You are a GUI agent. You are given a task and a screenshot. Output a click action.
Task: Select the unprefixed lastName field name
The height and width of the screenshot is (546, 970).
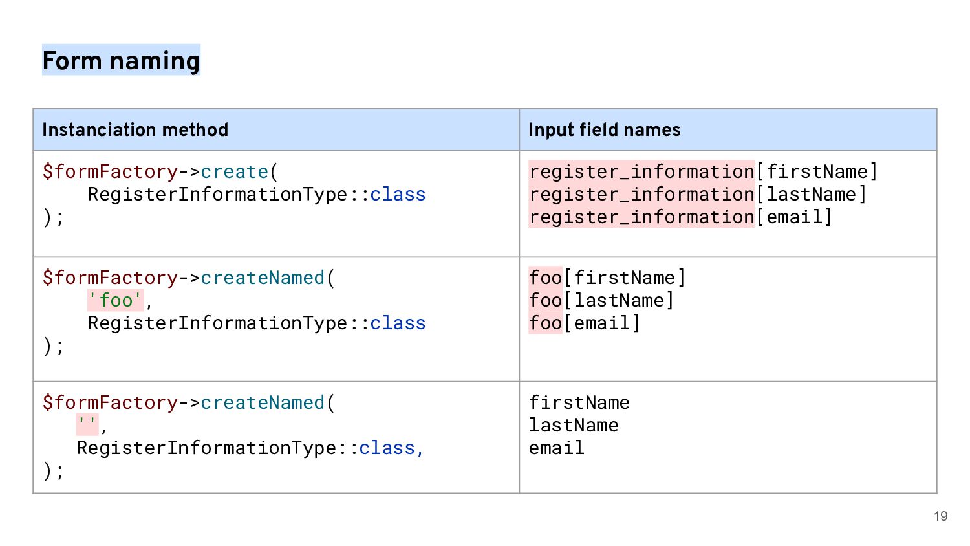point(574,426)
